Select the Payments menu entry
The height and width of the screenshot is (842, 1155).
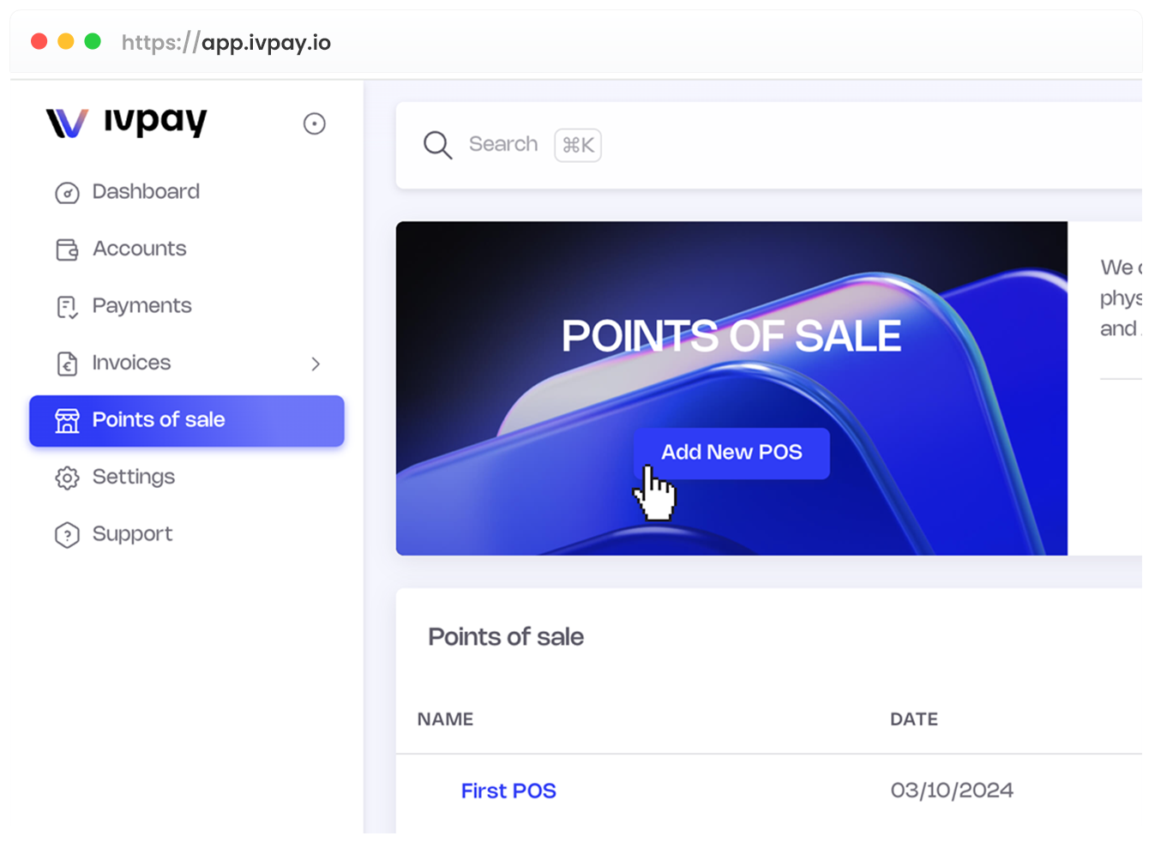coord(141,306)
